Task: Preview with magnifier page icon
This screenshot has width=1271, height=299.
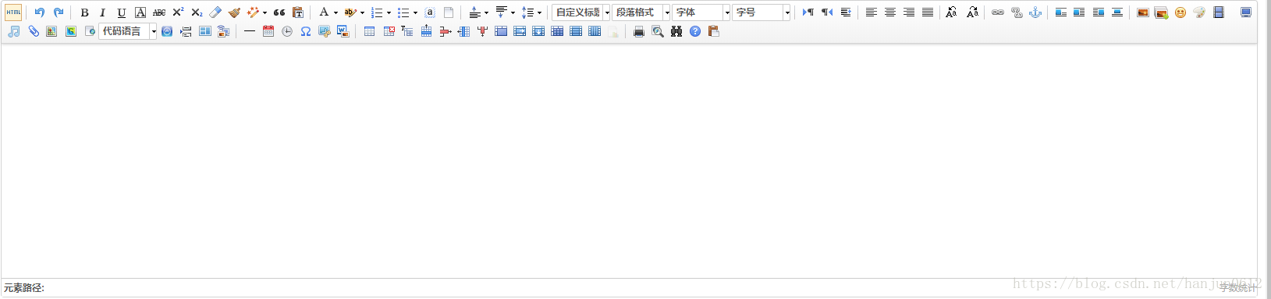Action: point(658,31)
